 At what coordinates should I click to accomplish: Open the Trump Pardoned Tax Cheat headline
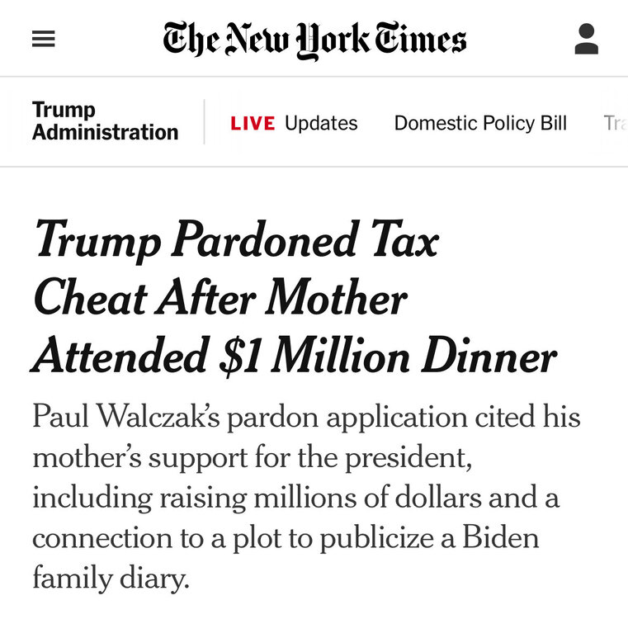[x=236, y=242]
